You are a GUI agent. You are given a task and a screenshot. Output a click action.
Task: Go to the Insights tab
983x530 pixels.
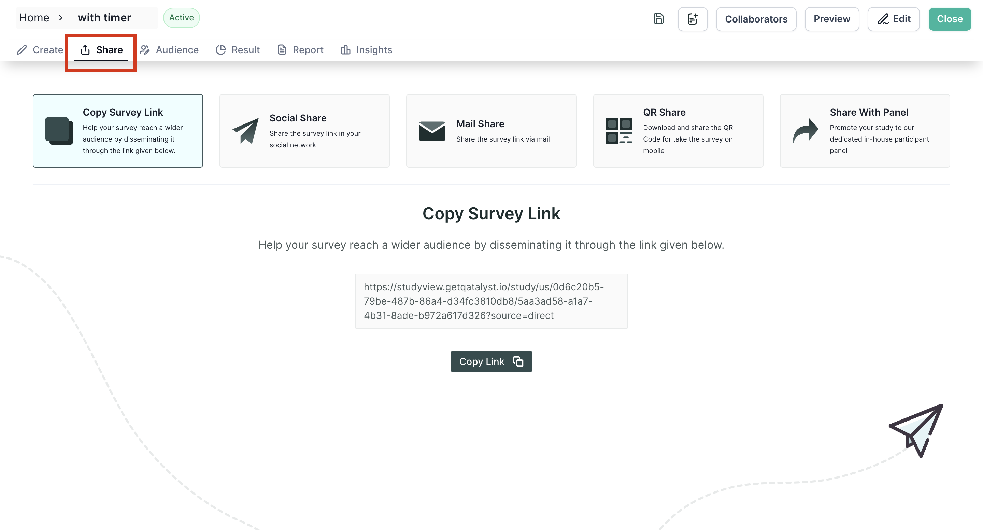(x=366, y=49)
